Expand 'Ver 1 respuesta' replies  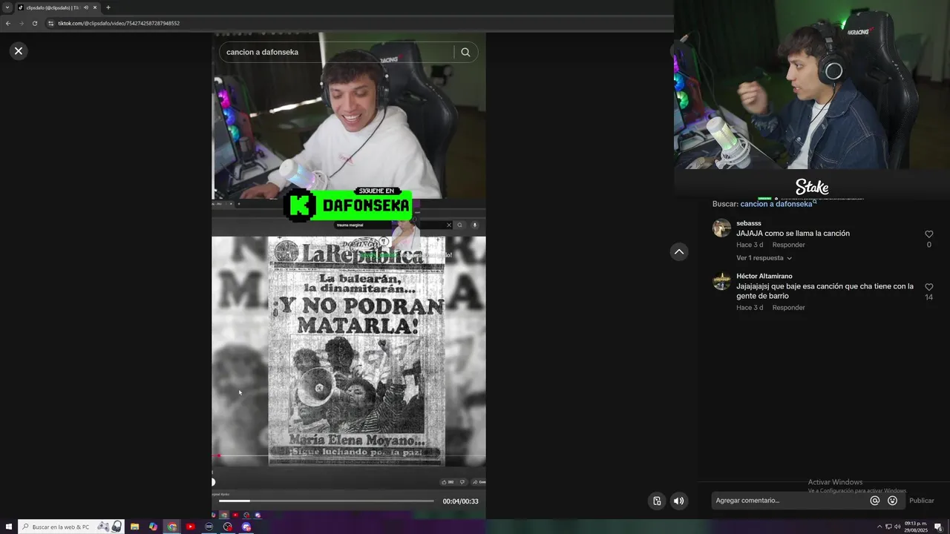click(764, 258)
